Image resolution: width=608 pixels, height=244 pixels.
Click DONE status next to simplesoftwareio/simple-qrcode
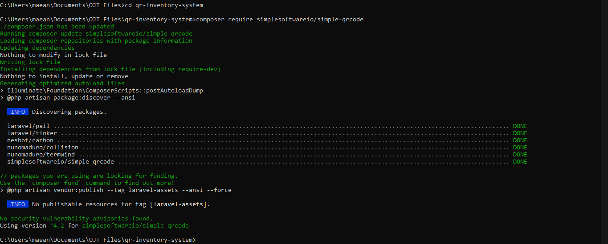(x=520, y=161)
